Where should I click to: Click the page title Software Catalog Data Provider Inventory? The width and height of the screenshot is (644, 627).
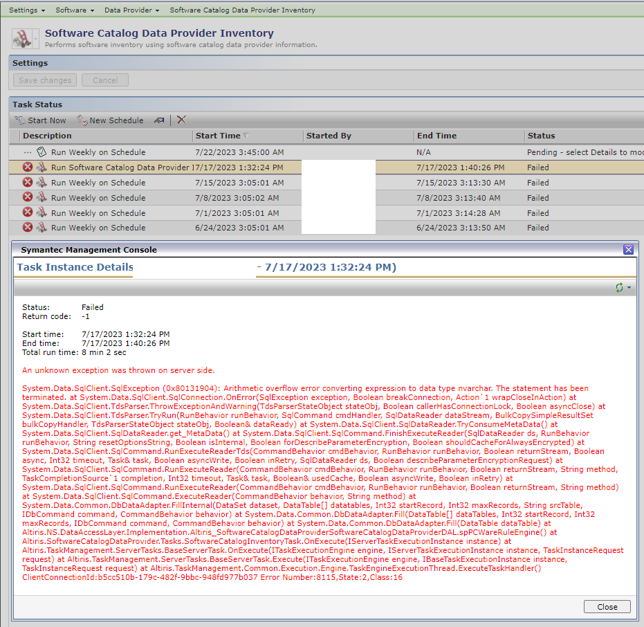coord(159,33)
